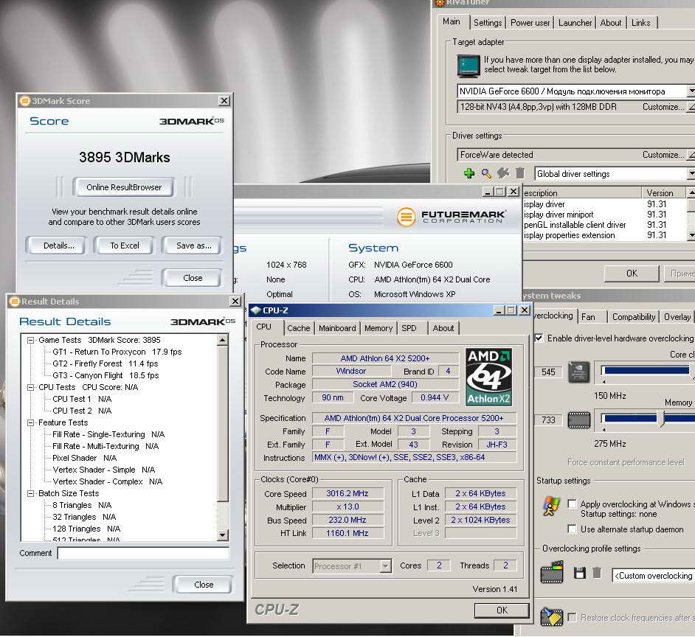Click the 3DMark05 logo in Score window
Image resolution: width=695 pixels, height=637 pixels.
(x=192, y=121)
